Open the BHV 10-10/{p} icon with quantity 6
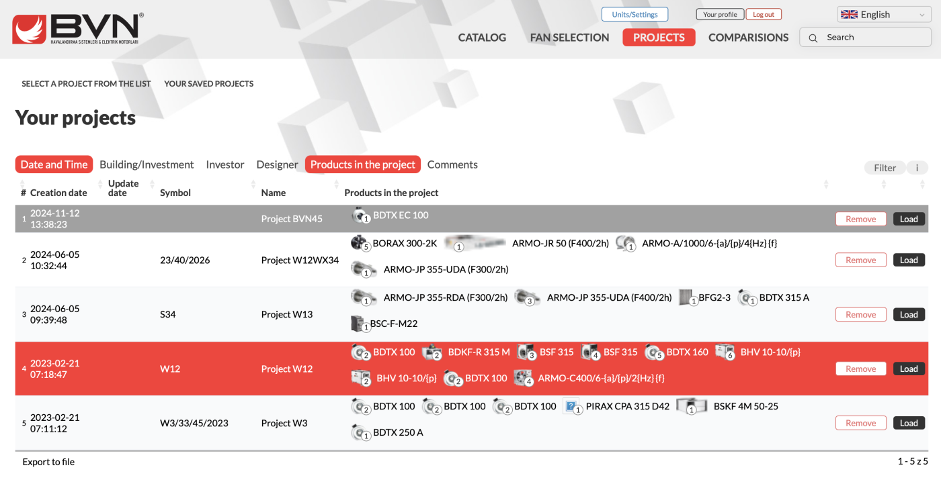The image size is (941, 484). click(725, 352)
